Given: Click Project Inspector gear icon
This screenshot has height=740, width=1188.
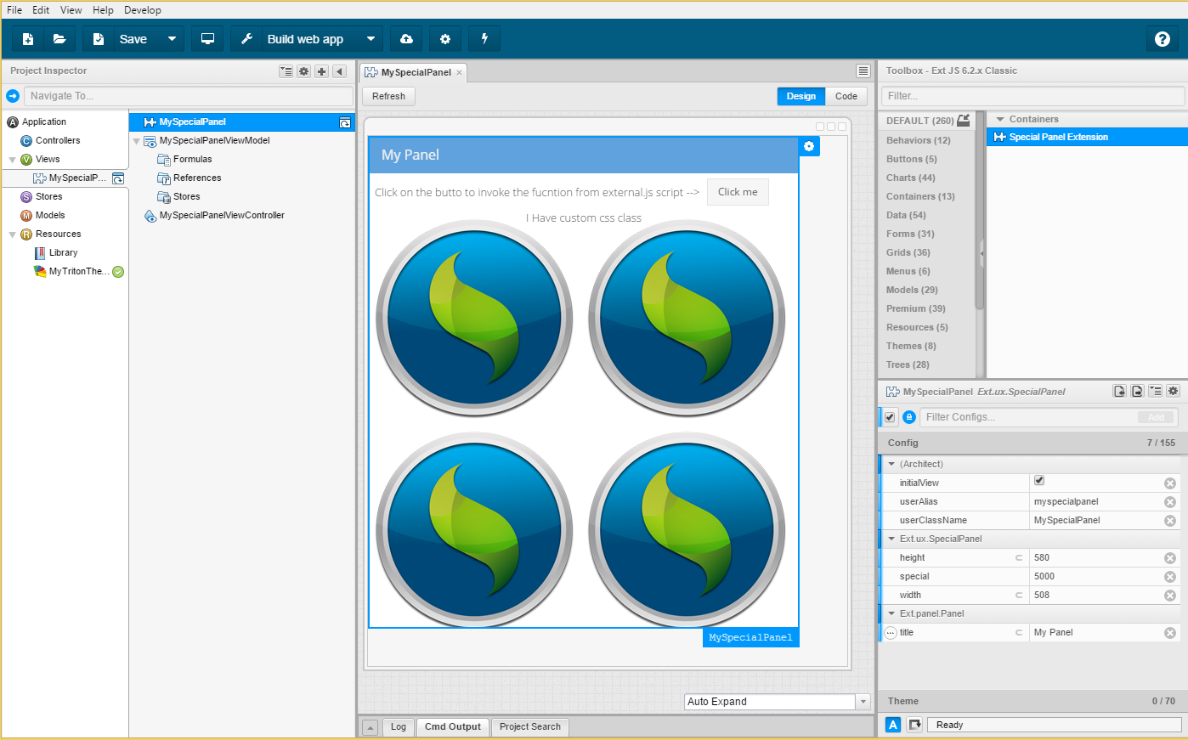Looking at the screenshot, I should coord(303,71).
